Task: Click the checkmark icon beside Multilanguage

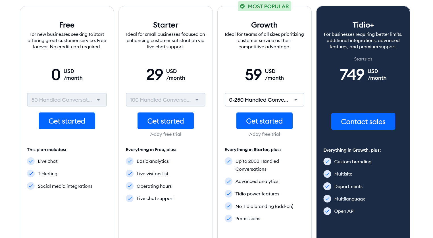Action: pyautogui.click(x=327, y=199)
